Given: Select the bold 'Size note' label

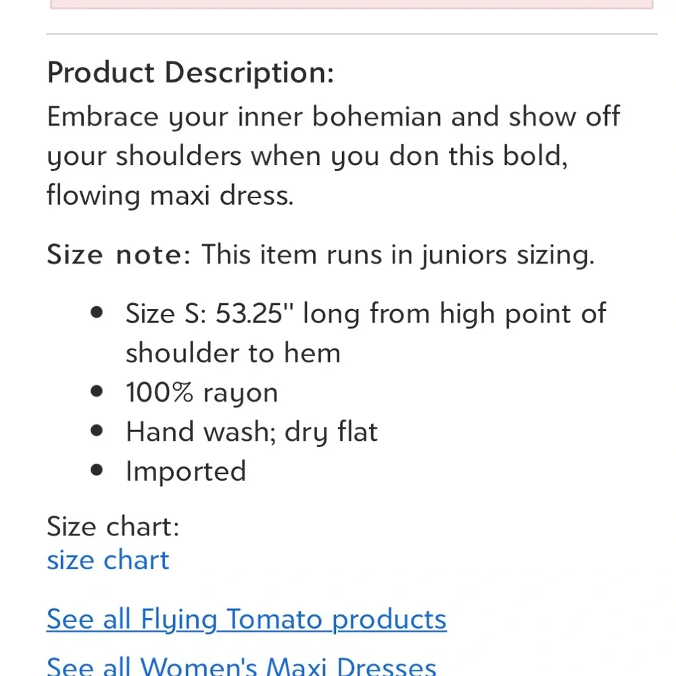Looking at the screenshot, I should (114, 255).
